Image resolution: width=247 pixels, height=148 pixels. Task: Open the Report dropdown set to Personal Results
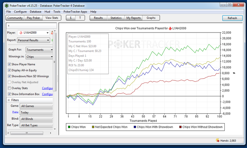point(34,40)
